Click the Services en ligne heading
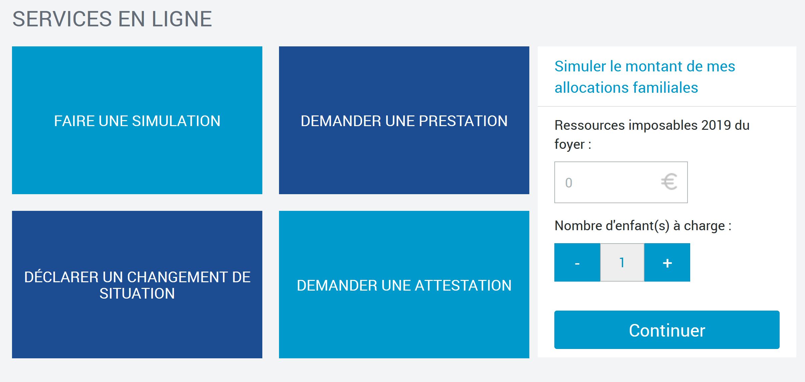 pos(112,19)
